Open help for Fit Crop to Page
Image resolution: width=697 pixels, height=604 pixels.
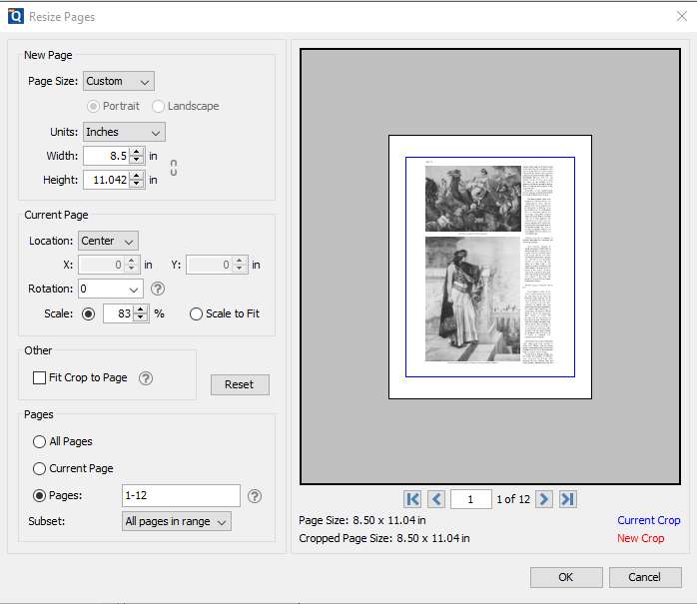pyautogui.click(x=146, y=378)
